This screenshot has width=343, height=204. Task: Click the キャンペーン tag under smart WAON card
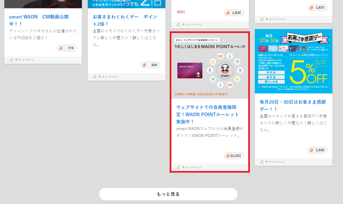(x=22, y=60)
